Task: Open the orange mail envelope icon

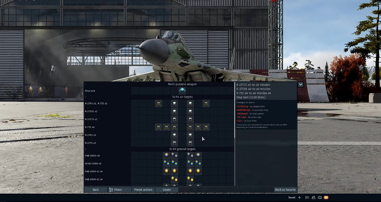Action: click(326, 197)
